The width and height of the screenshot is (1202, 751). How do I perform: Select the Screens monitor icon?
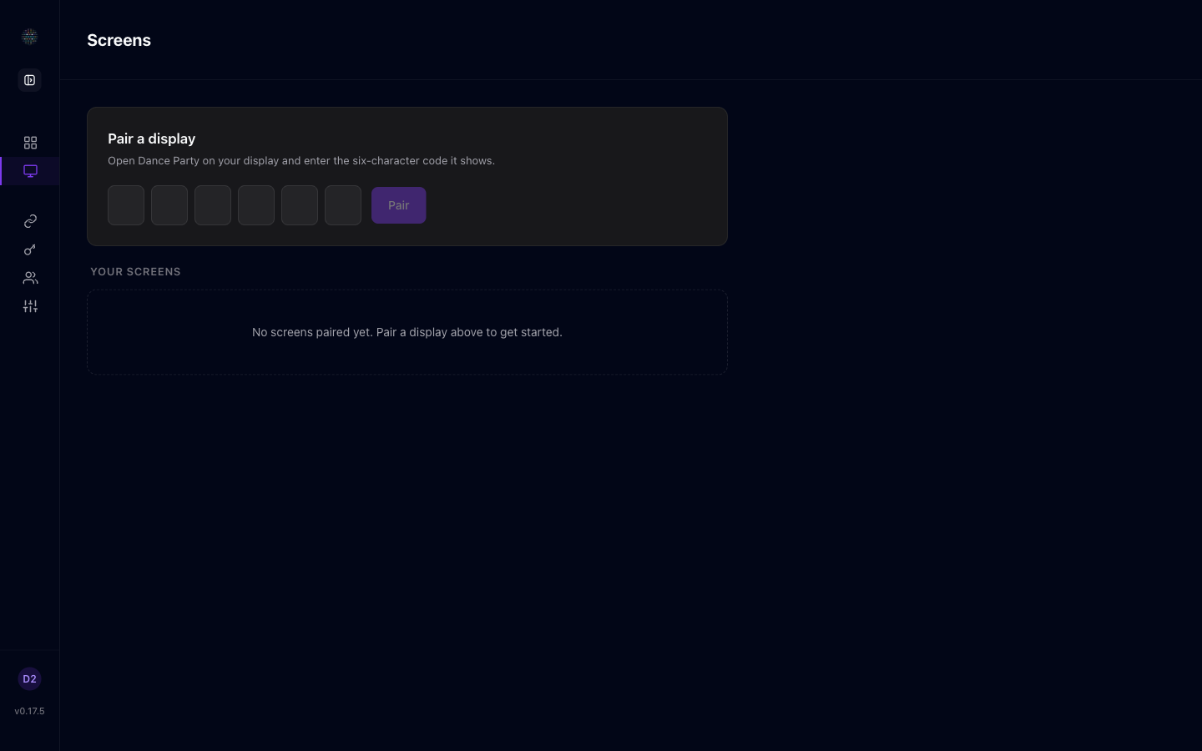[30, 171]
